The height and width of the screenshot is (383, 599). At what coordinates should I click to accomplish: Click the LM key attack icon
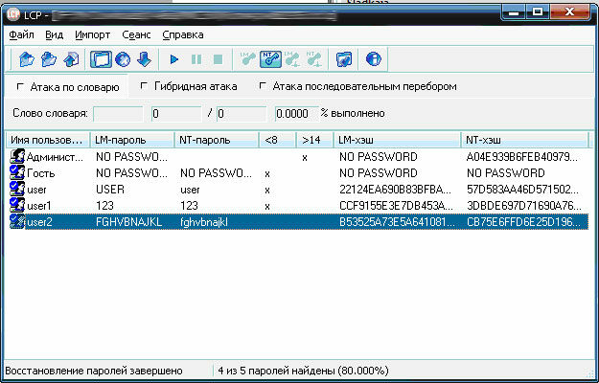pos(248,59)
